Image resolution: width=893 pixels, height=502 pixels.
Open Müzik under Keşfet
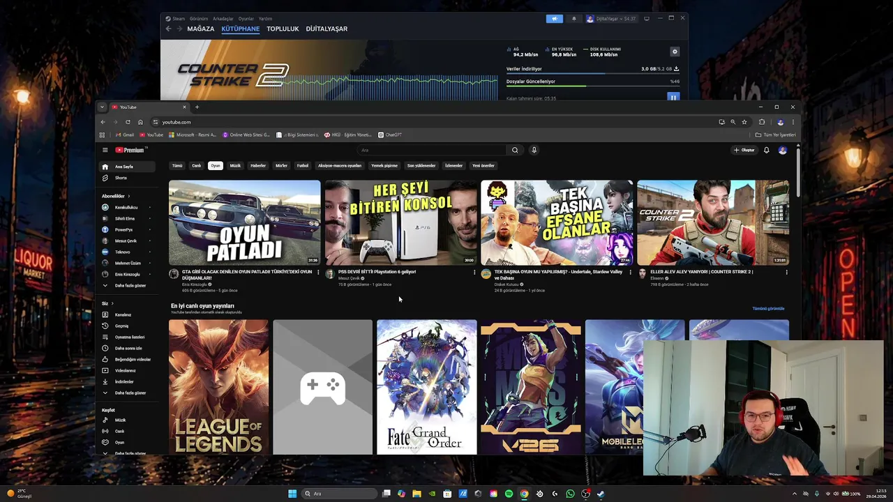coord(120,420)
